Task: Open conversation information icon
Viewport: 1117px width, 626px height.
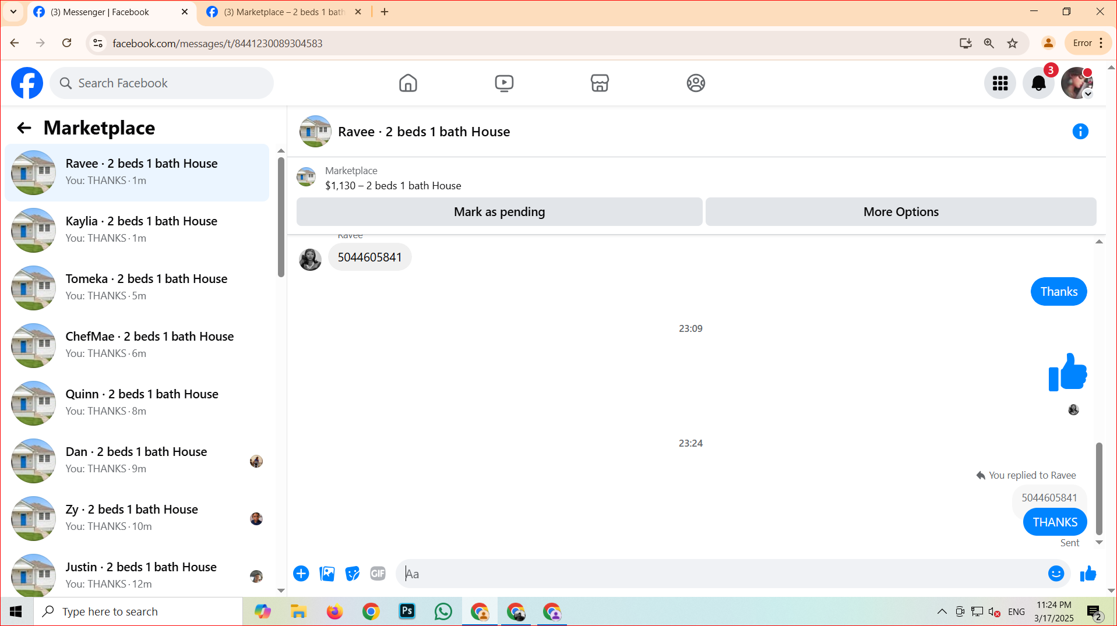Action: click(x=1080, y=132)
